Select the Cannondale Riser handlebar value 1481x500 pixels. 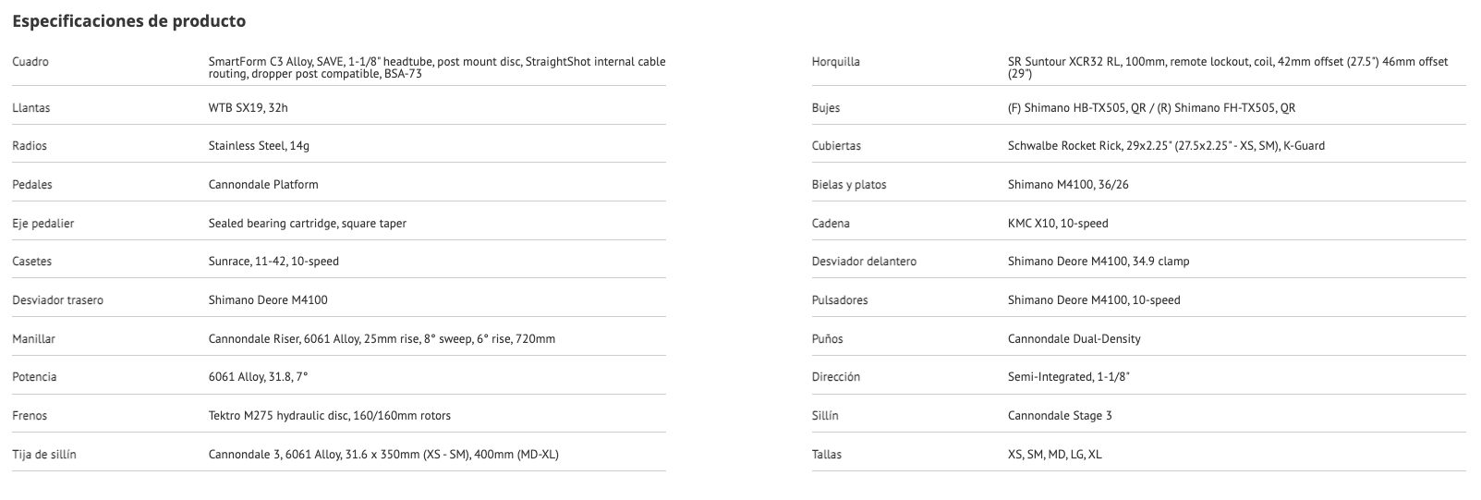pos(382,339)
